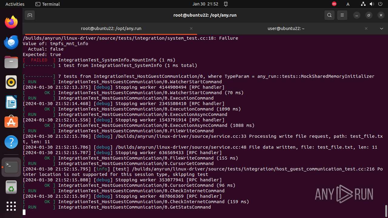The image size is (388, 218).
Task: Click the 'Expected: true' line
Action: [42, 54]
